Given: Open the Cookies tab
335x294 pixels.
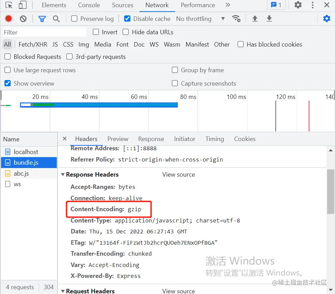Looking at the screenshot, I should pyautogui.click(x=245, y=139).
